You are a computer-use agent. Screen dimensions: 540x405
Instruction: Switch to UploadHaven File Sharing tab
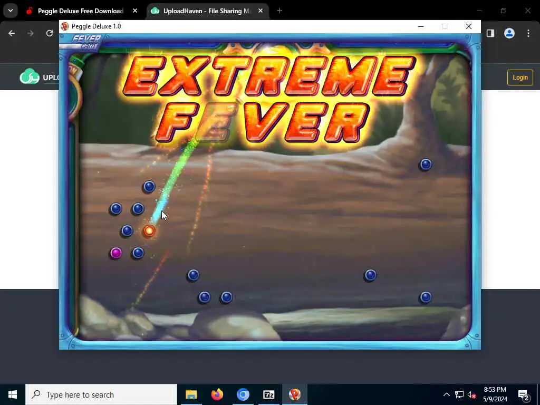click(x=207, y=11)
